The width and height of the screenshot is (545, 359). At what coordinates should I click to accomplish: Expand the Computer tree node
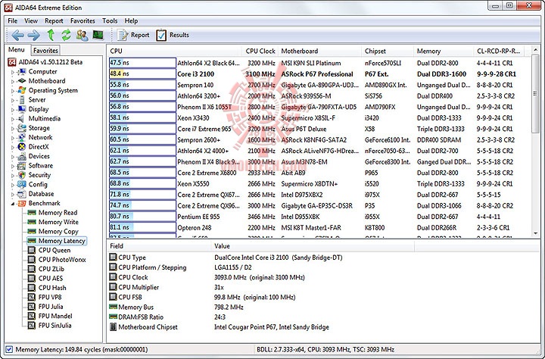point(13,72)
